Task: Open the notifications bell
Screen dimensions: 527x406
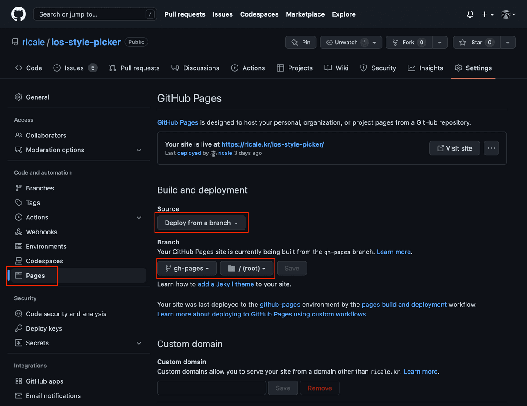Action: point(470,14)
